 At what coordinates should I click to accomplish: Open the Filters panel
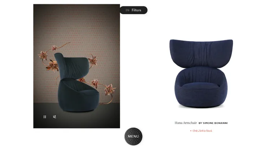[x=133, y=10]
